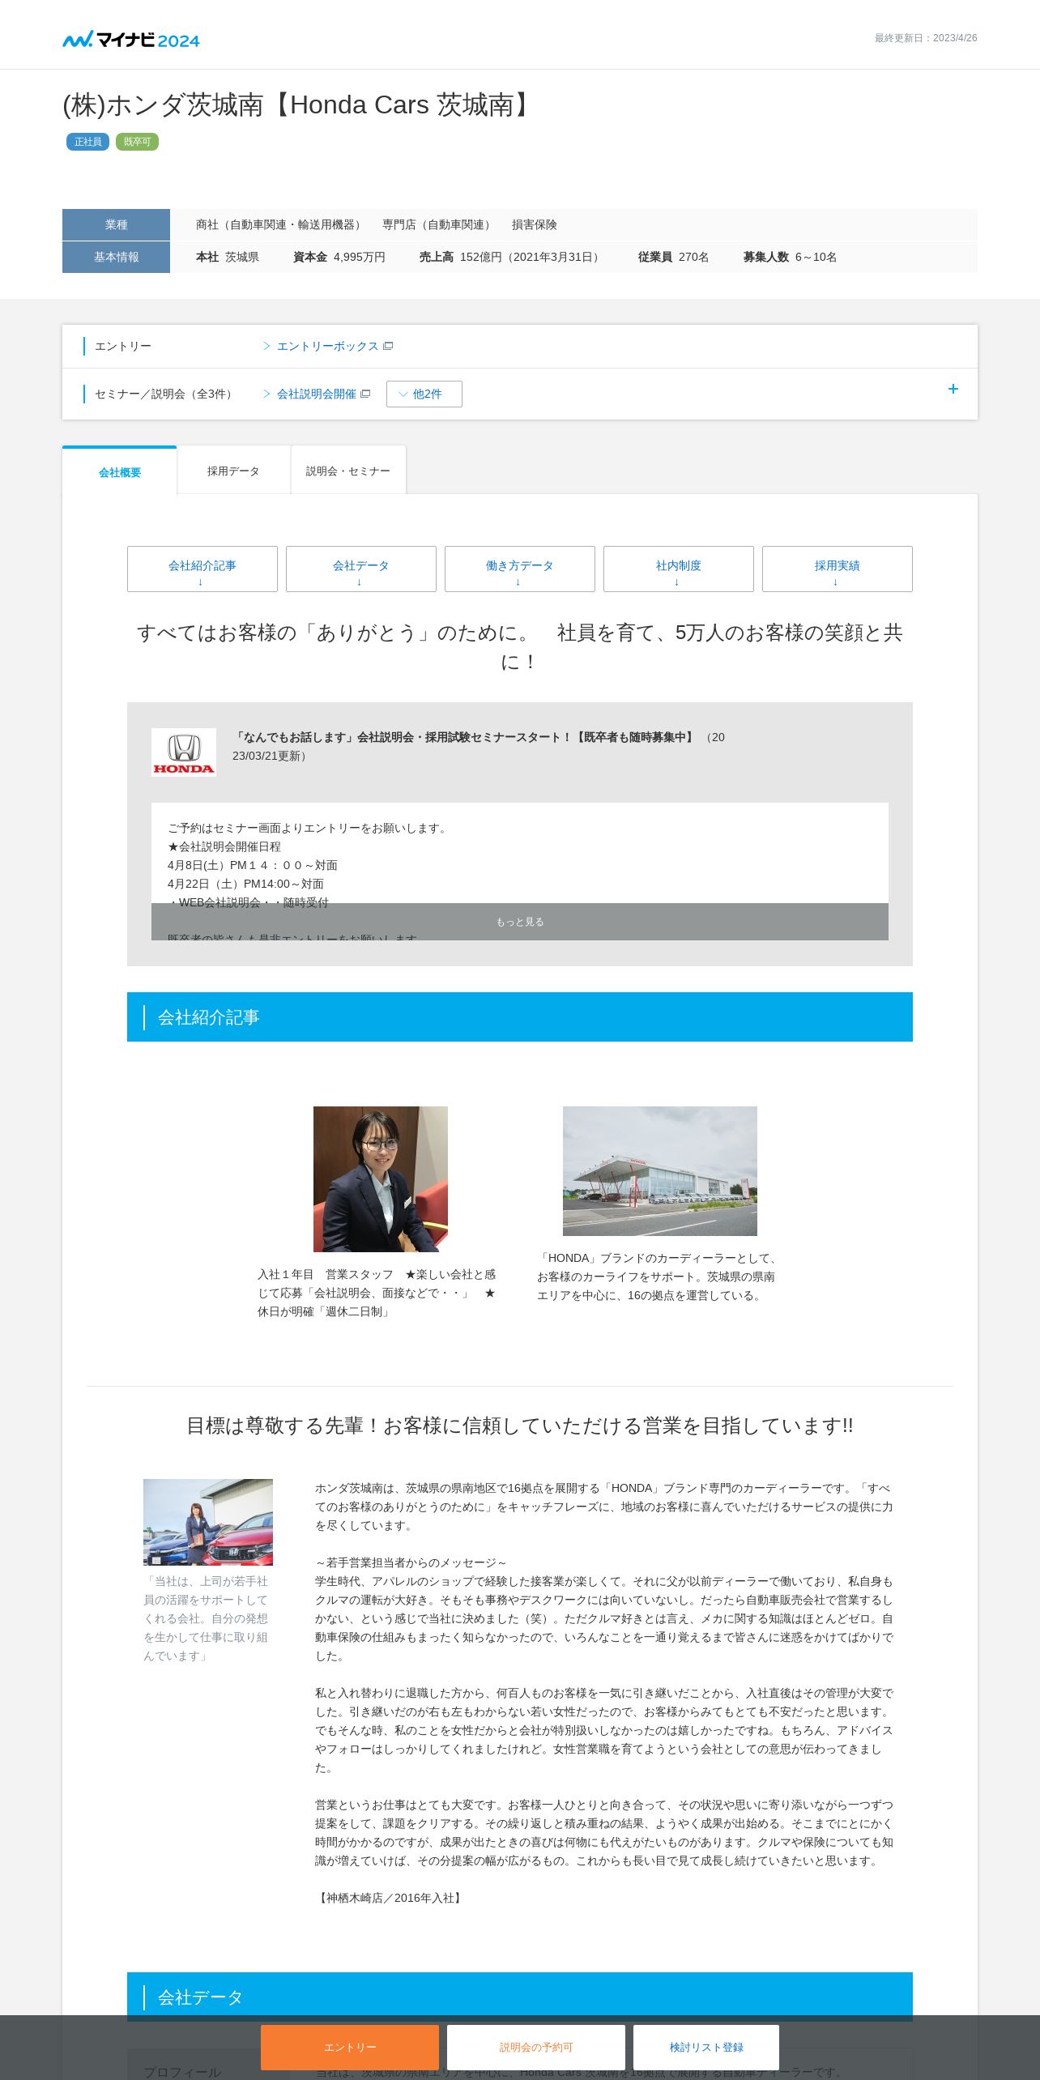Expand the seminar section with the plus icon

(x=953, y=389)
